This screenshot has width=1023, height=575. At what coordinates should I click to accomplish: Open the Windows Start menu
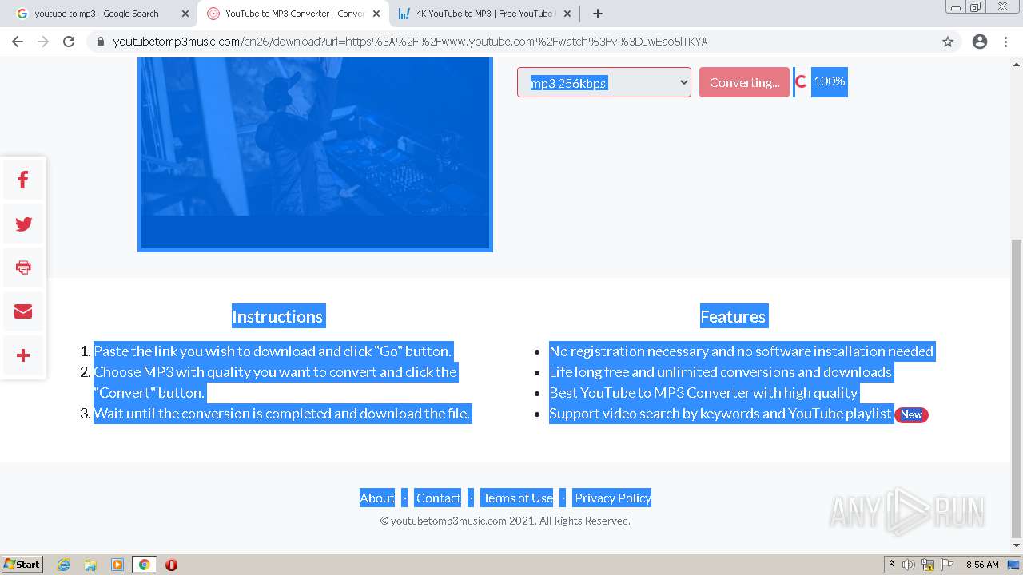[22, 565]
